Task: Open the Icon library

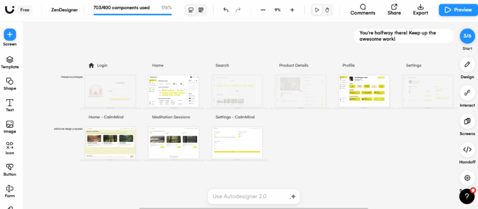Action: click(10, 149)
